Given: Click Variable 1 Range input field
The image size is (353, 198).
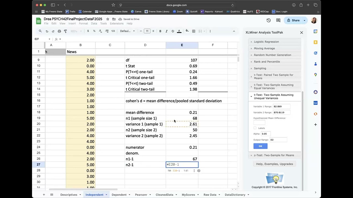Looking at the screenshot, I should point(281,106).
